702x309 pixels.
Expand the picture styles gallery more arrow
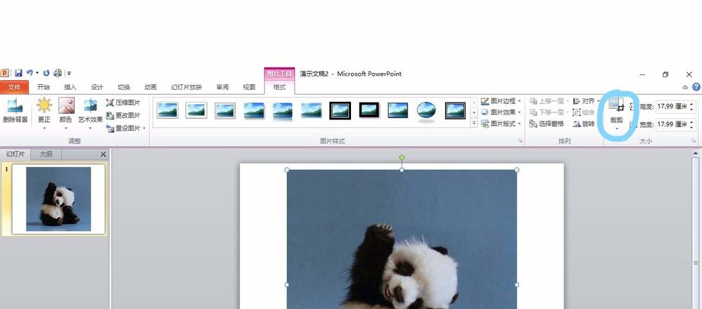[475, 124]
